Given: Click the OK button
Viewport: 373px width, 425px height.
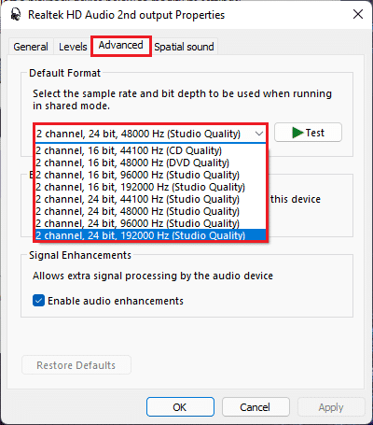Looking at the screenshot, I should point(180,407).
